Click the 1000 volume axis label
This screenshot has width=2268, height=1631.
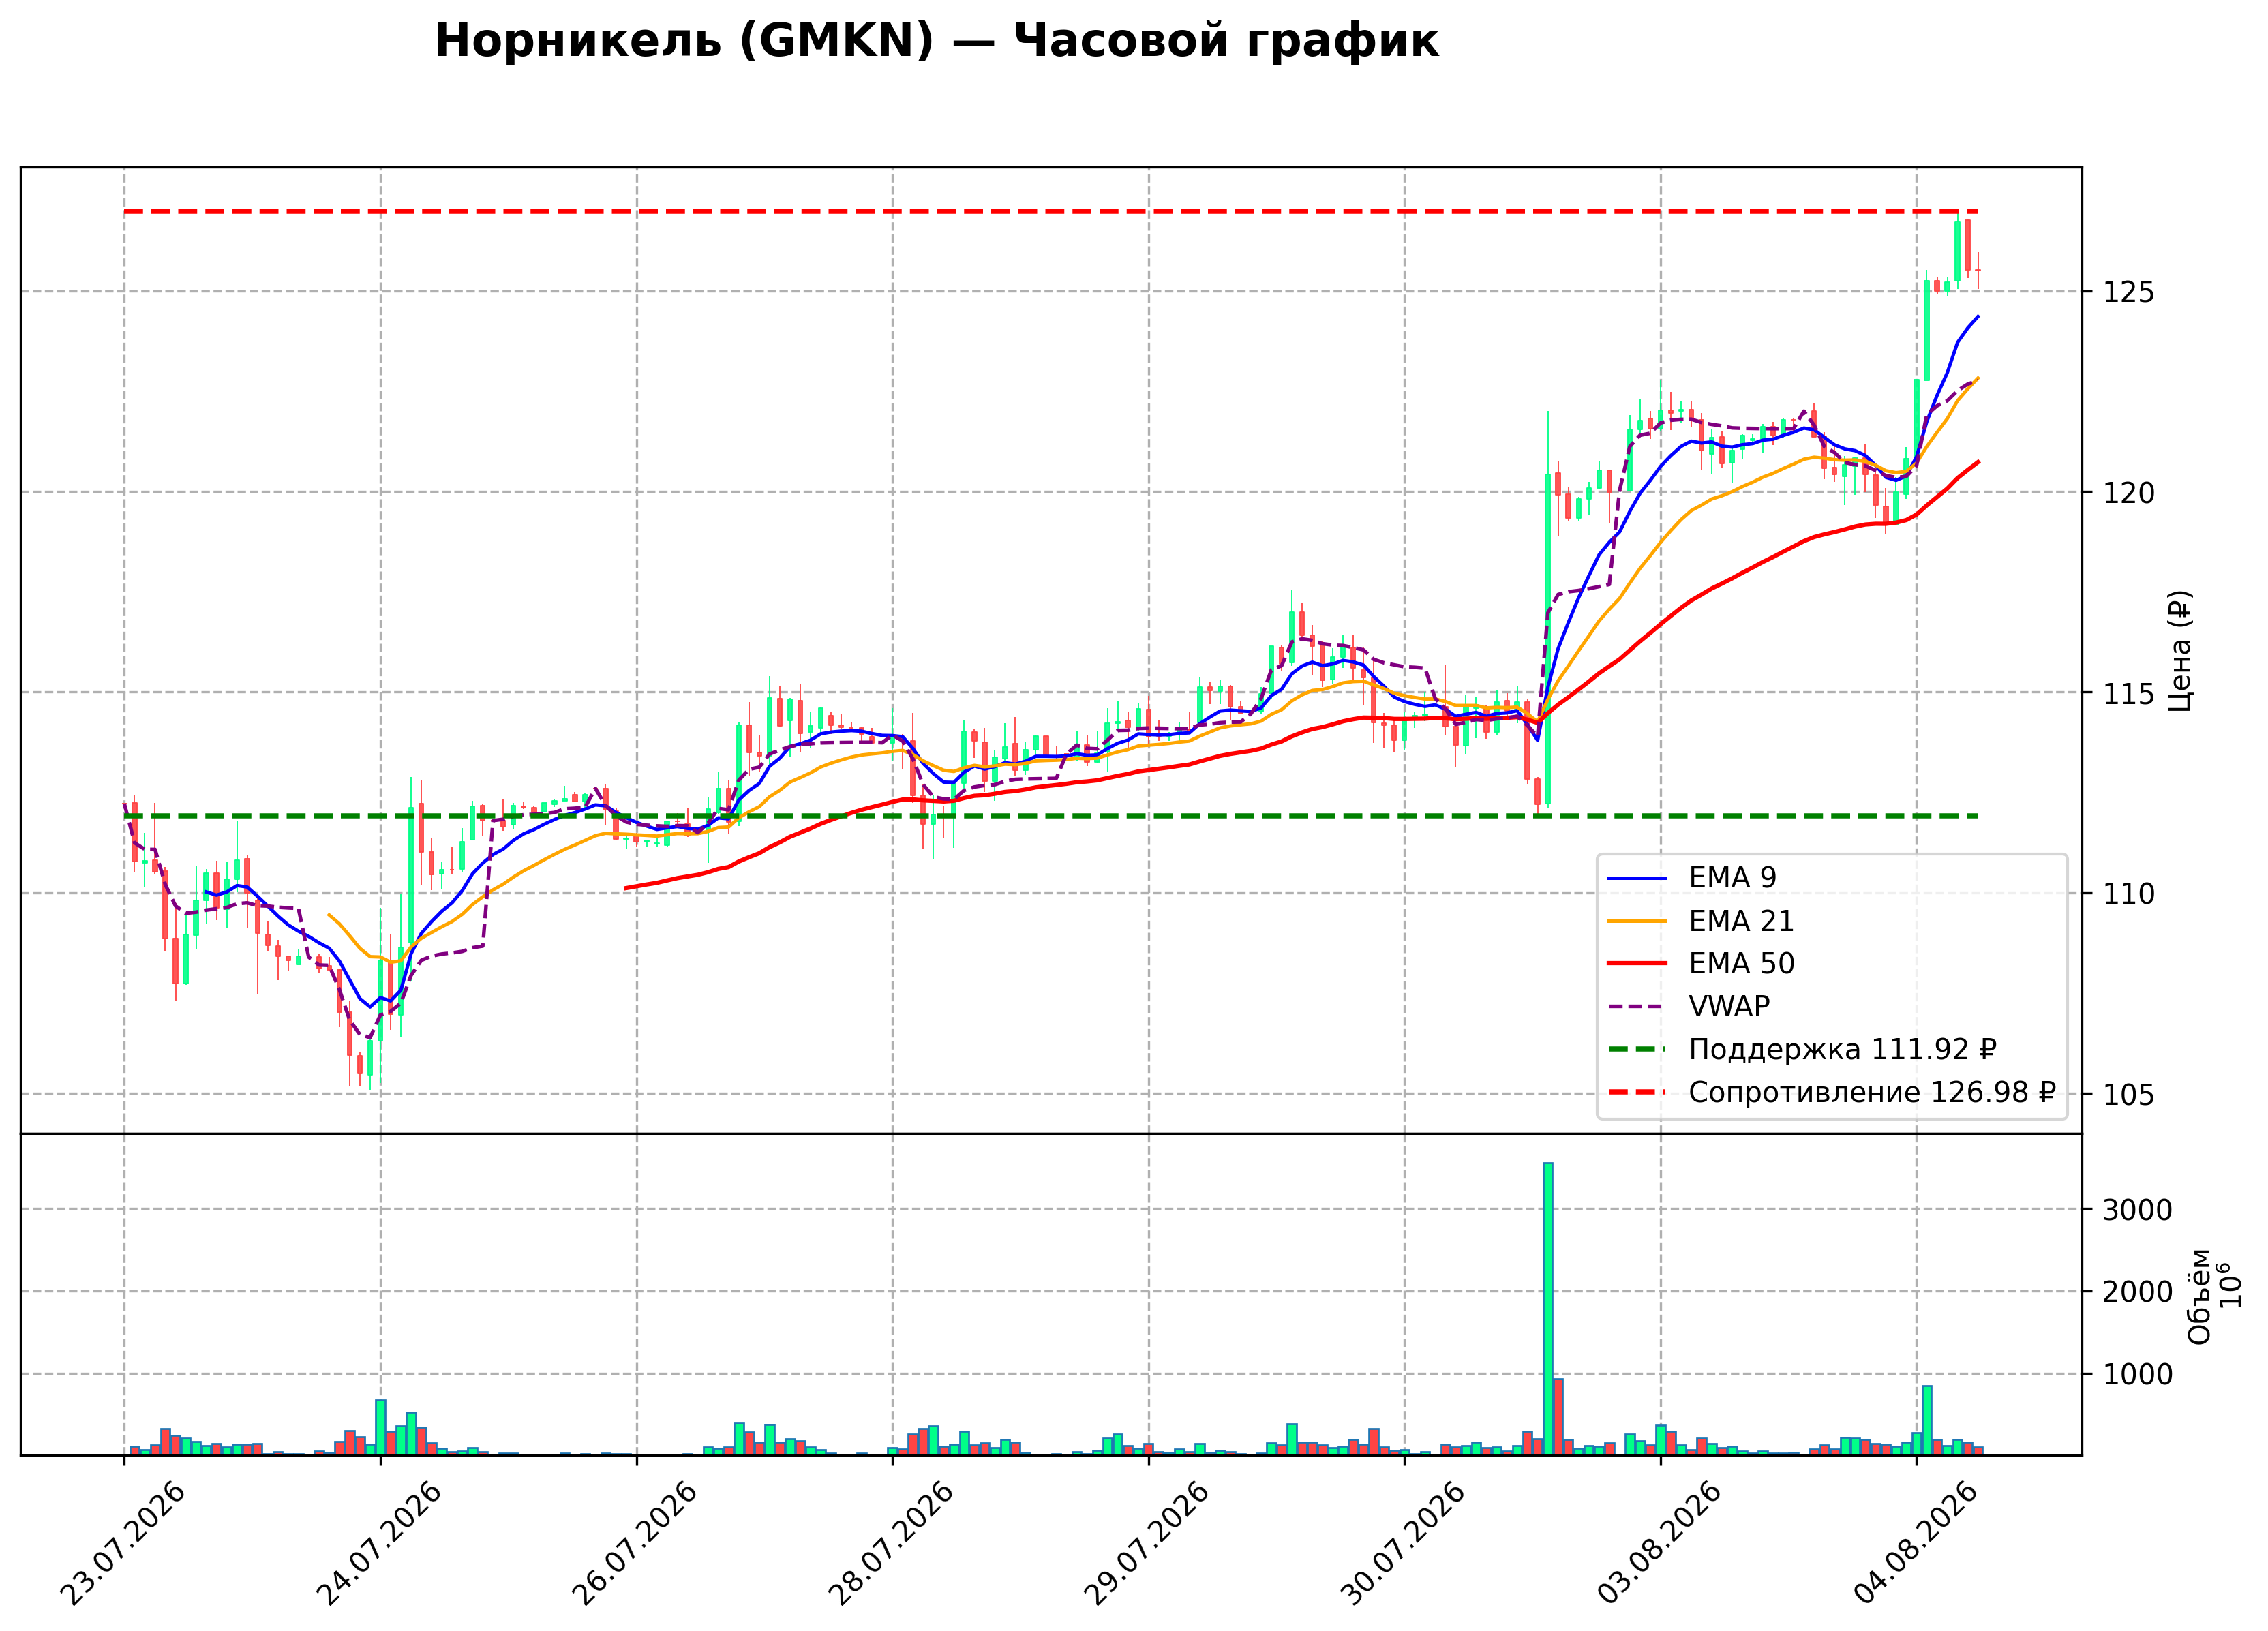(x=2137, y=1375)
